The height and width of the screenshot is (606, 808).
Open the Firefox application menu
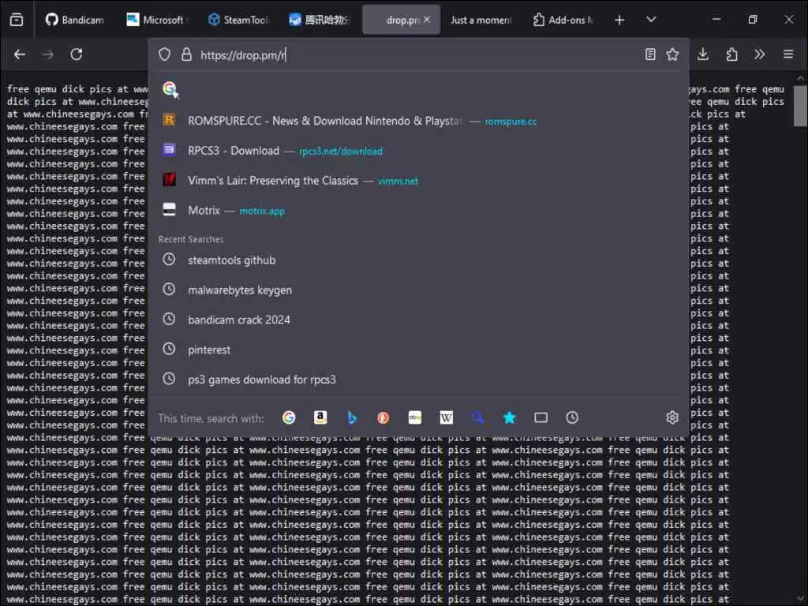[788, 54]
